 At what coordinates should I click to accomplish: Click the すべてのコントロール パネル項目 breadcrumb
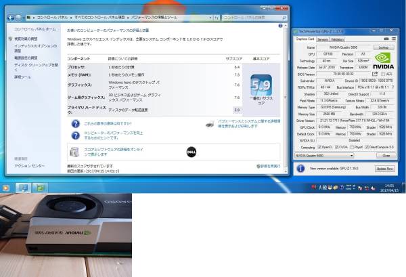tap(99, 18)
